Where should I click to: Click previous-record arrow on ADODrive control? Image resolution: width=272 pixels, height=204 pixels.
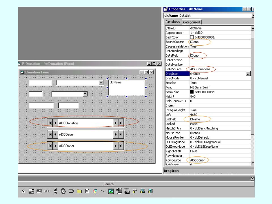pyautogui.click(x=55, y=134)
